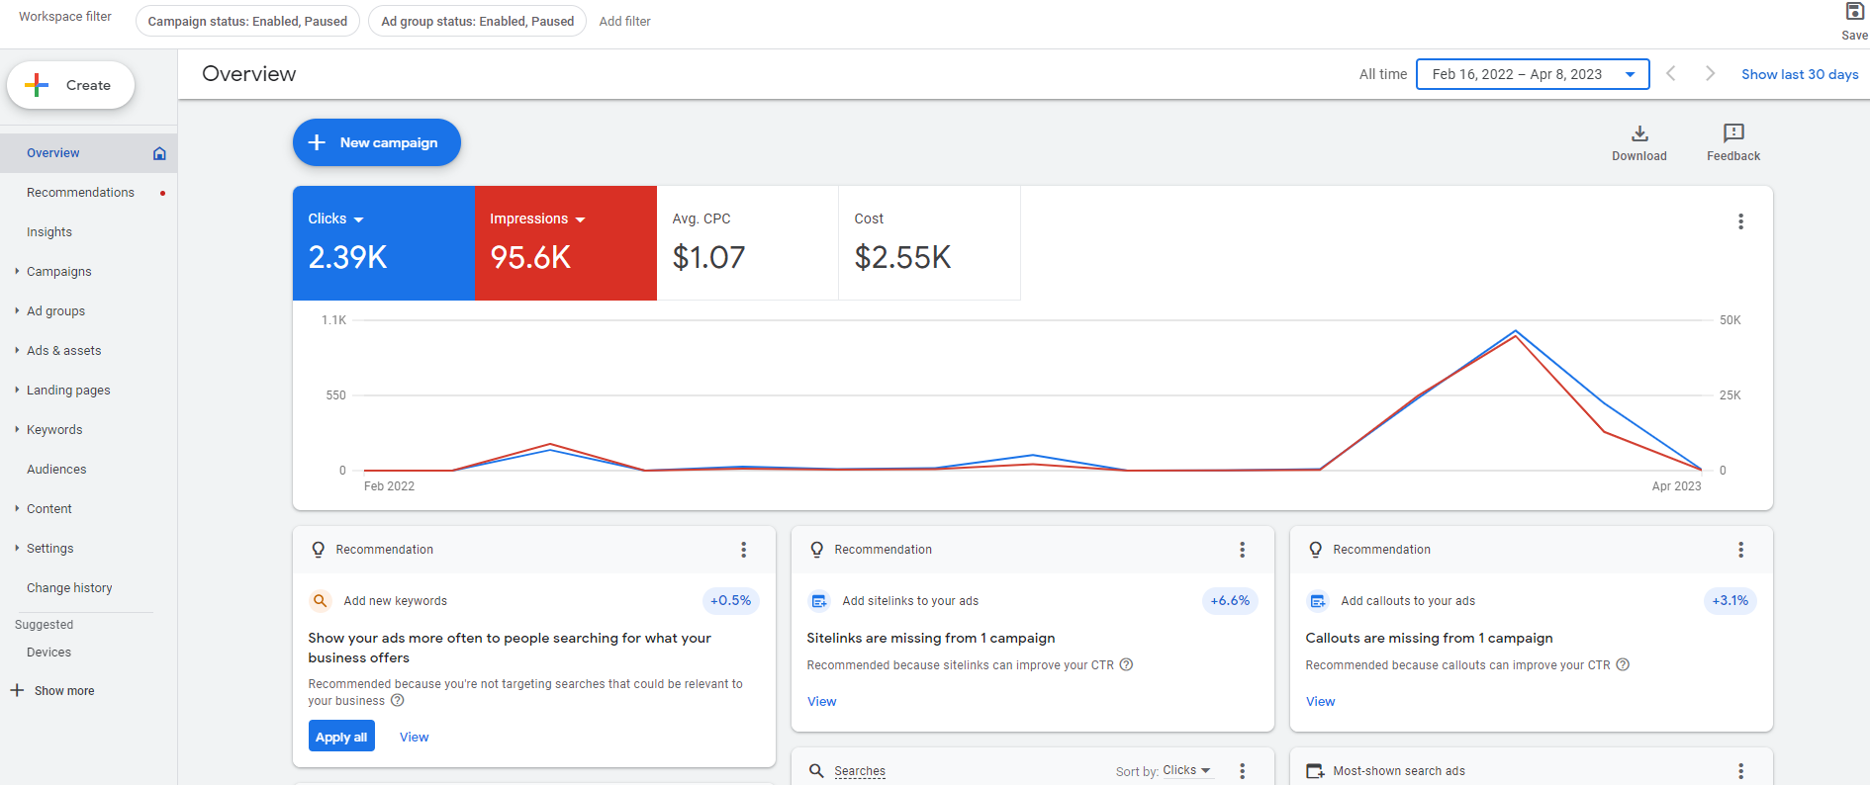Viewport: 1870px width, 785px height.
Task: Click the New campaign button
Action: click(x=376, y=142)
